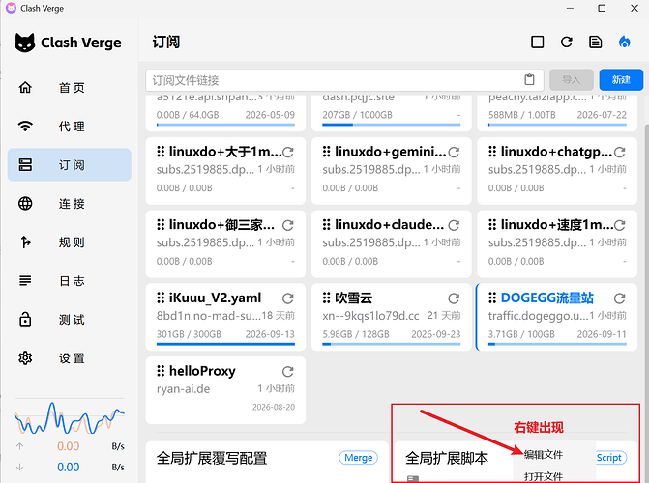Open the 日志 logs page
The image size is (649, 483).
click(69, 281)
